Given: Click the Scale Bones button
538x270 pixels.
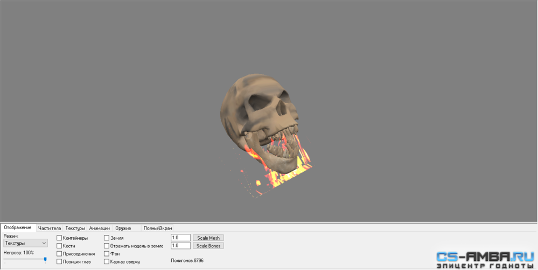Looking at the screenshot, I should tap(208, 246).
